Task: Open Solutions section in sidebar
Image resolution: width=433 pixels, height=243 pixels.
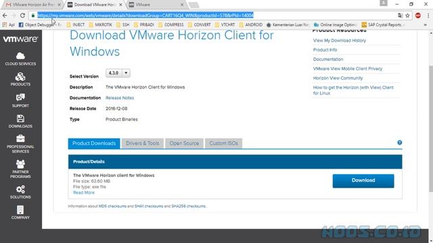Action: (20, 192)
